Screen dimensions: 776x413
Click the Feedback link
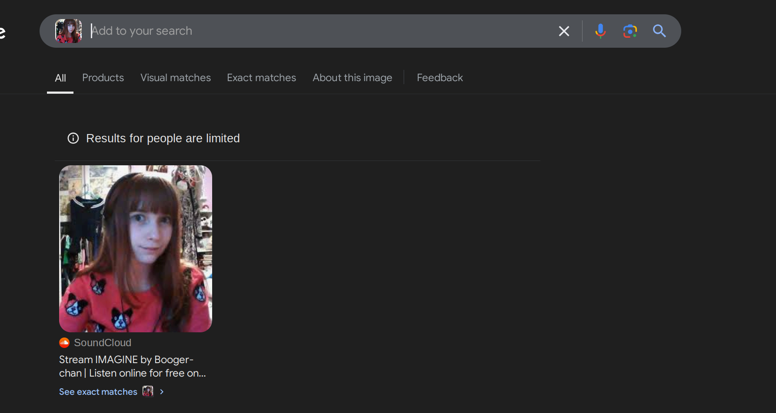(x=440, y=78)
